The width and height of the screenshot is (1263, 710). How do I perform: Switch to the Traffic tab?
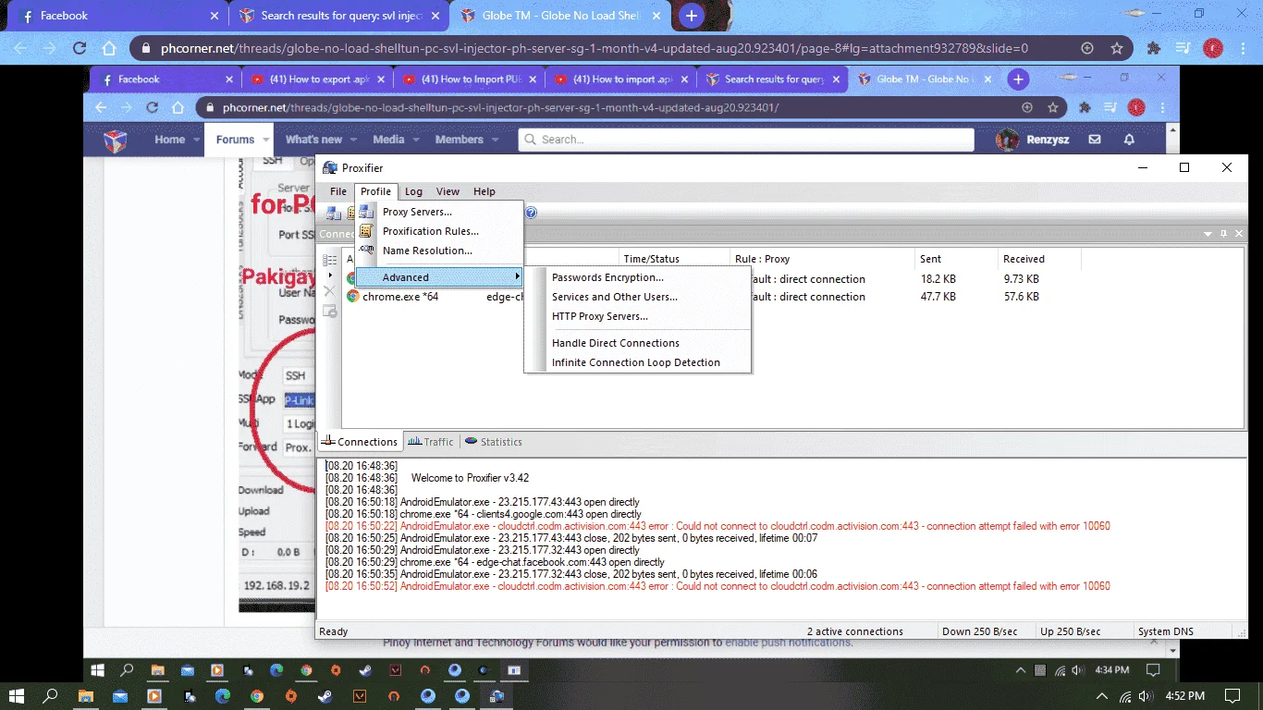431,442
